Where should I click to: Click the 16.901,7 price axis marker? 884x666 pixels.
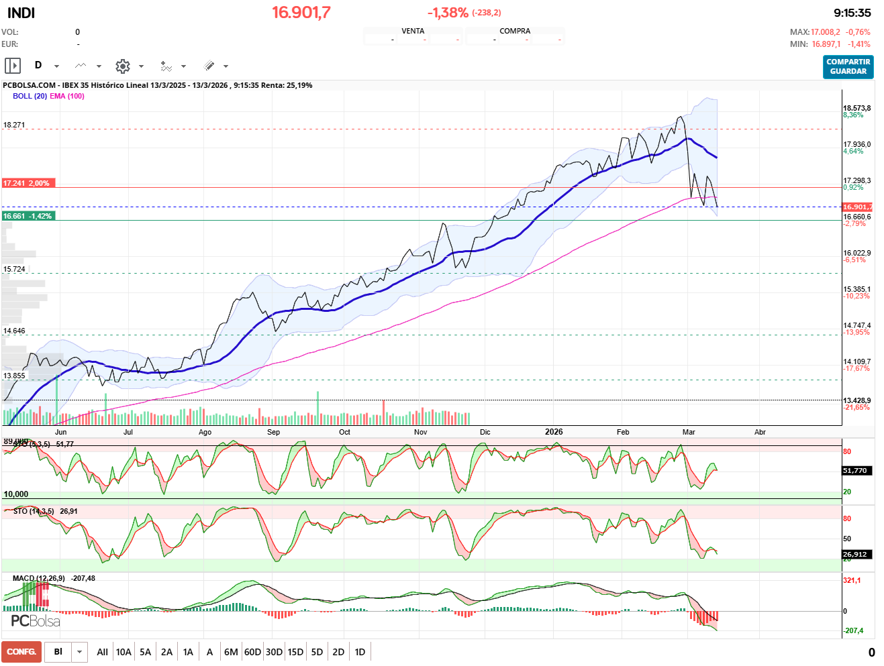tap(857, 207)
